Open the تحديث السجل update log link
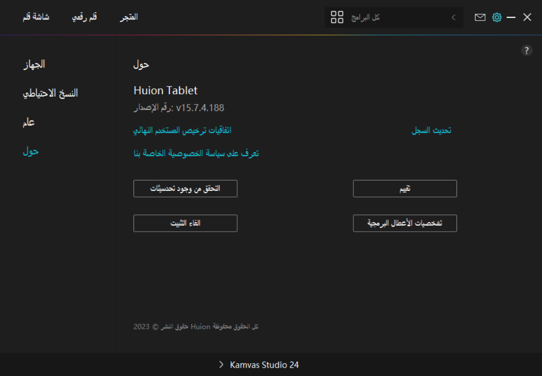The image size is (542, 376). (431, 130)
